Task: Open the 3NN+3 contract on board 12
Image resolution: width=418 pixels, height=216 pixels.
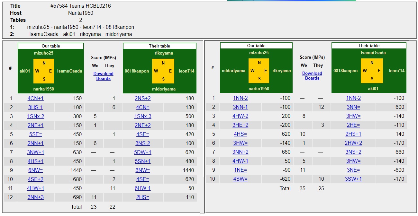Action: (x=35, y=197)
